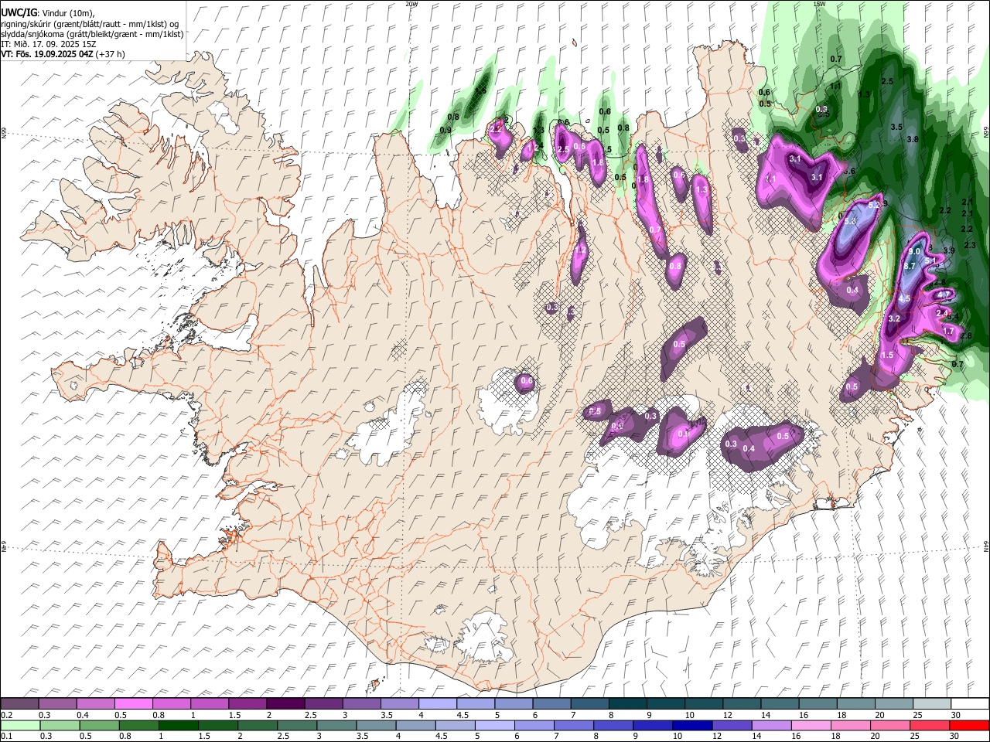The width and height of the screenshot is (990, 742).
Task: Click the '0.2' label in the snow legend
Action: point(6,715)
